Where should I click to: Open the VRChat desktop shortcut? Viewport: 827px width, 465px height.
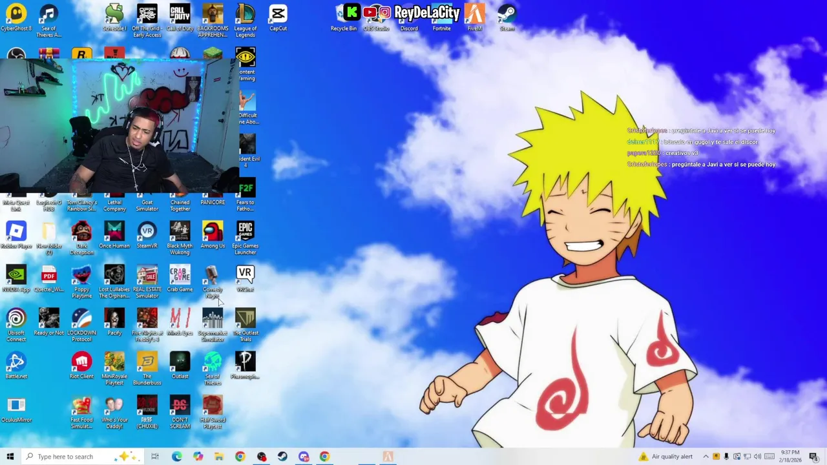pos(246,278)
